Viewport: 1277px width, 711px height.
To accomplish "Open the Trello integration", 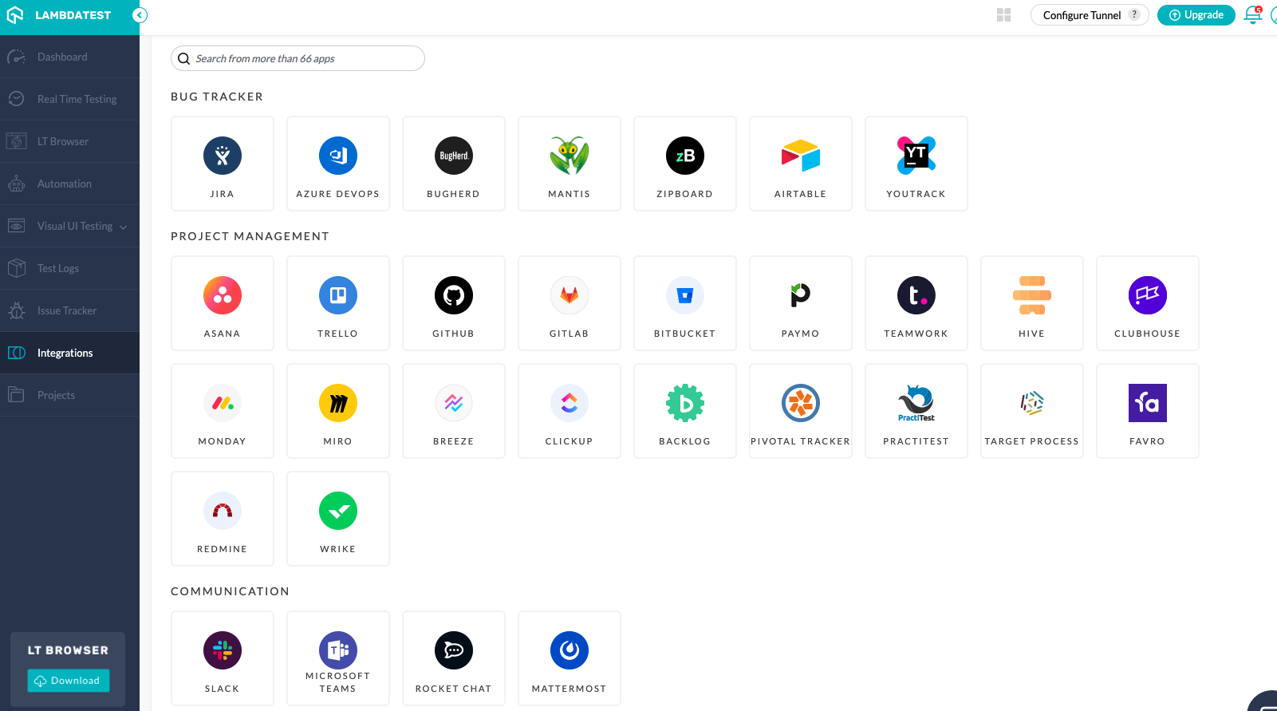I will click(x=338, y=303).
